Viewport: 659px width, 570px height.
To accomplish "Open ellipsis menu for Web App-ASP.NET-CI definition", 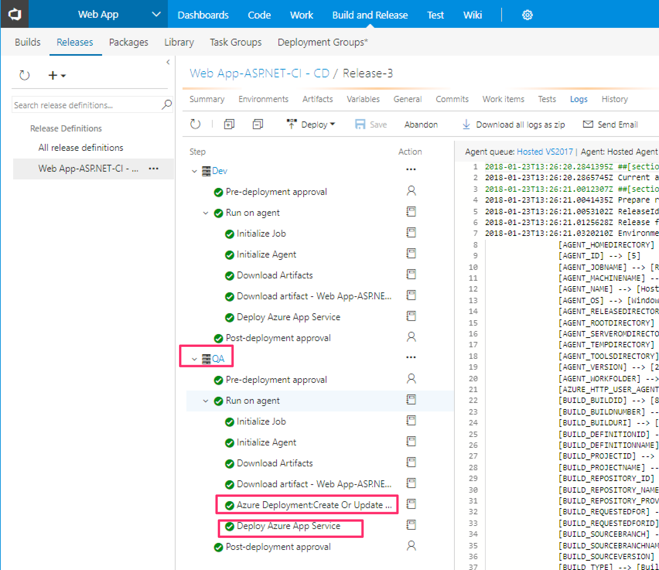I will [154, 169].
